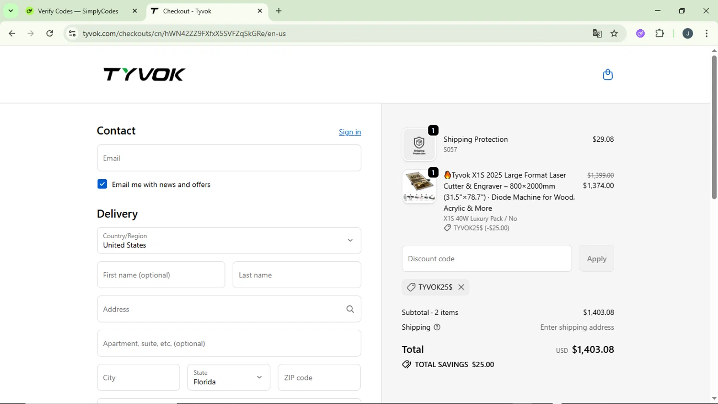
Task: Click the page vertical scrollbar
Action: (714, 127)
